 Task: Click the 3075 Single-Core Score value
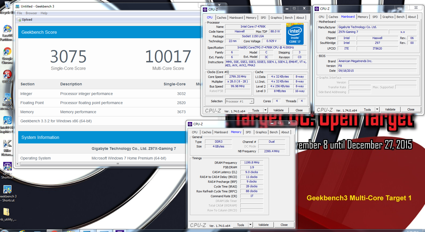(68, 56)
